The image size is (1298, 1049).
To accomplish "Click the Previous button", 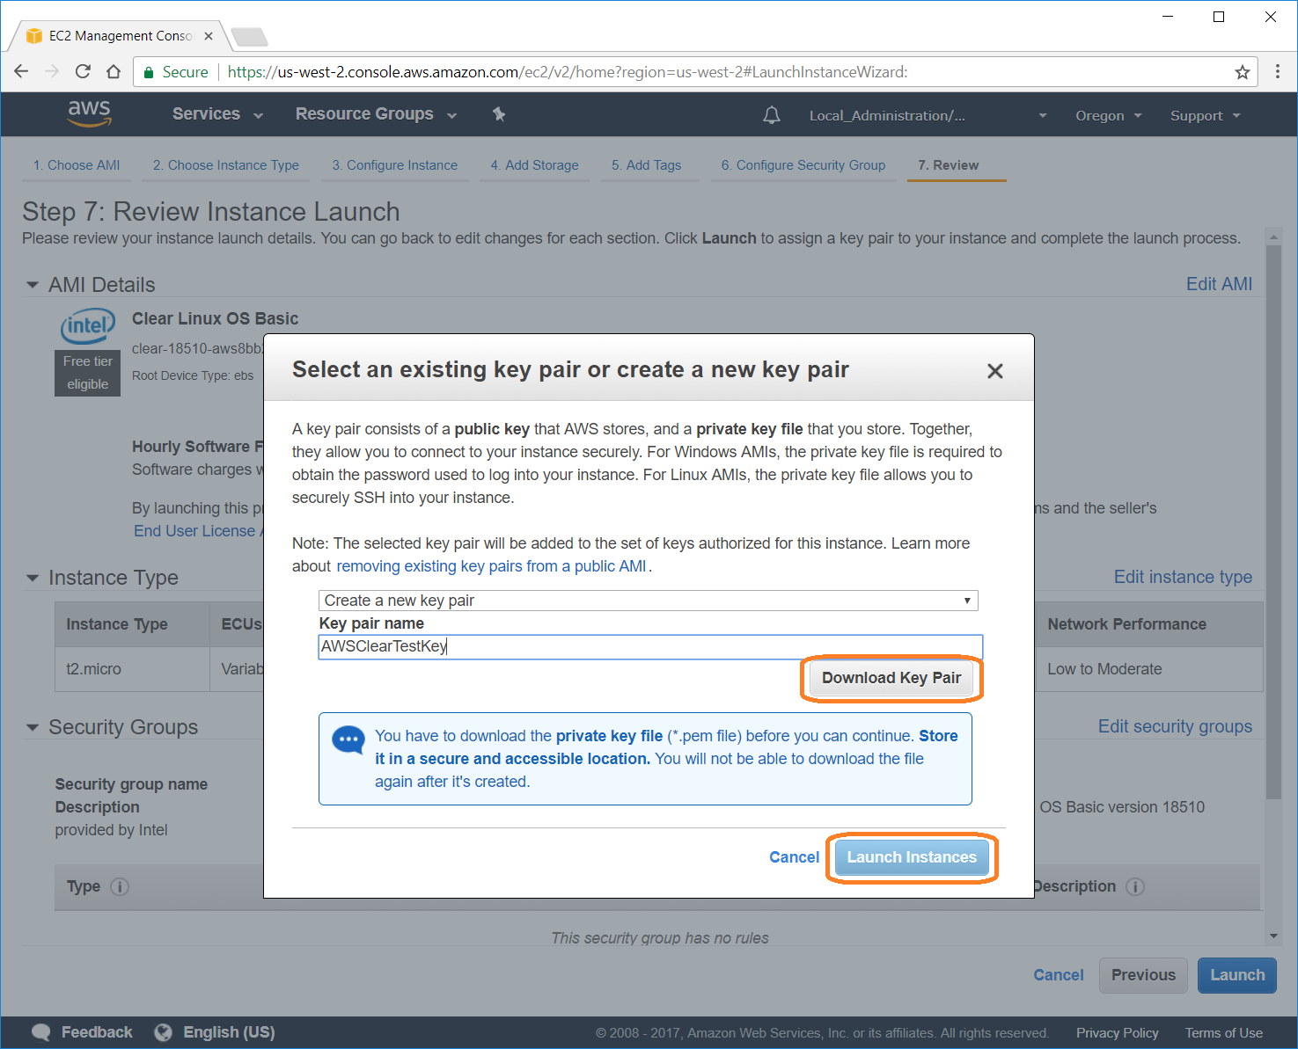I will (1143, 975).
